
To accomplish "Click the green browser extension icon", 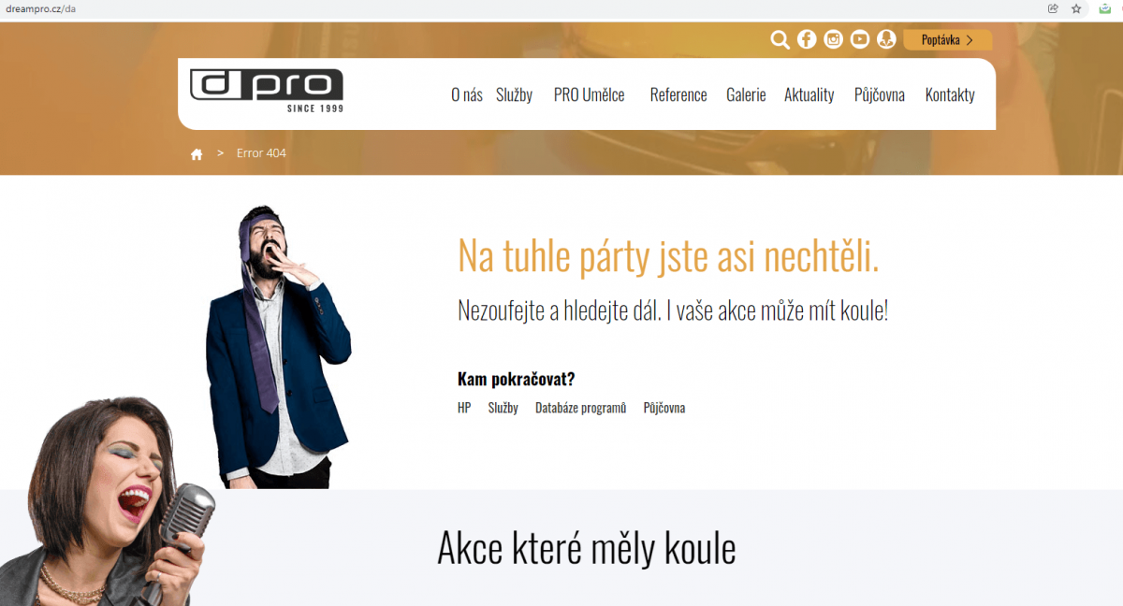I will pos(1105,8).
